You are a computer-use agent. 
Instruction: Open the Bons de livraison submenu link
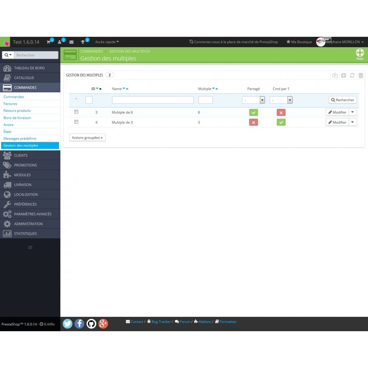17,118
